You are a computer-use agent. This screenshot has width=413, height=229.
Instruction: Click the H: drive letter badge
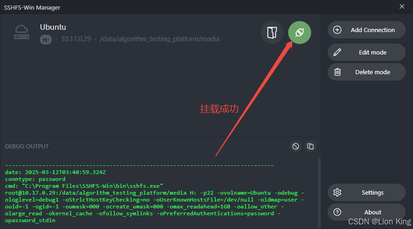tap(46, 40)
